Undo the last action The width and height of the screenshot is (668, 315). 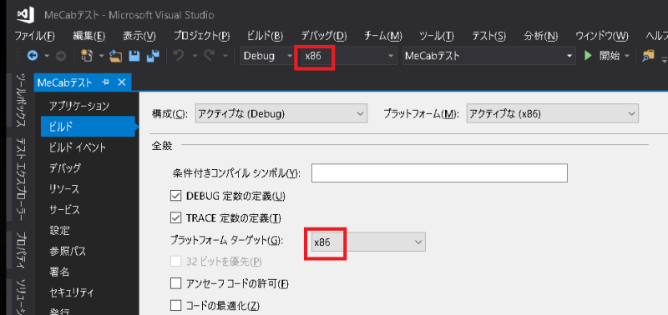point(179,56)
